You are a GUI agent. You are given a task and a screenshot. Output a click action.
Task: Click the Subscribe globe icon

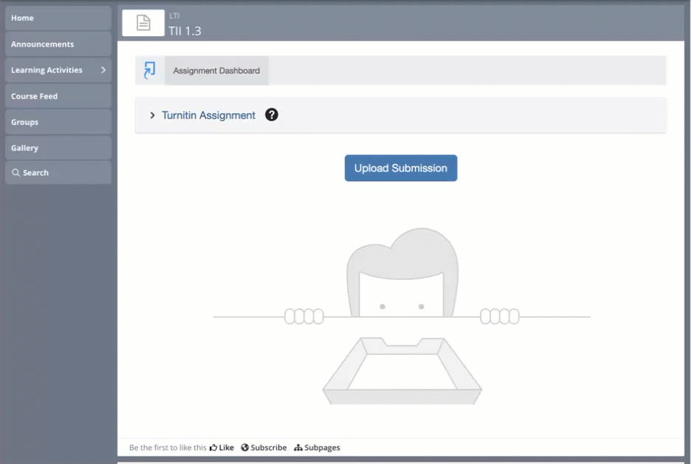(x=244, y=447)
